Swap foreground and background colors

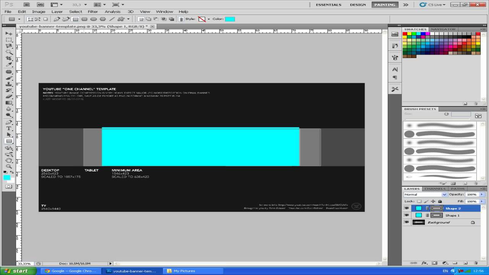[x=12, y=172]
